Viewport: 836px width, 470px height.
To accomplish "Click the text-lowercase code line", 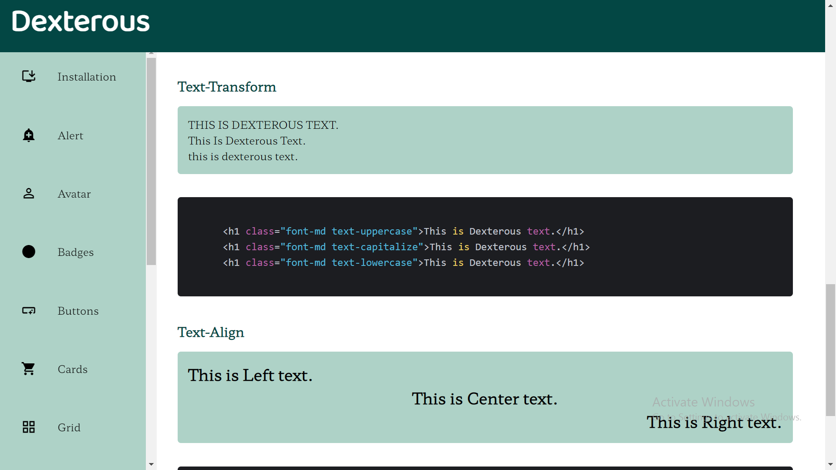I will coord(403,263).
